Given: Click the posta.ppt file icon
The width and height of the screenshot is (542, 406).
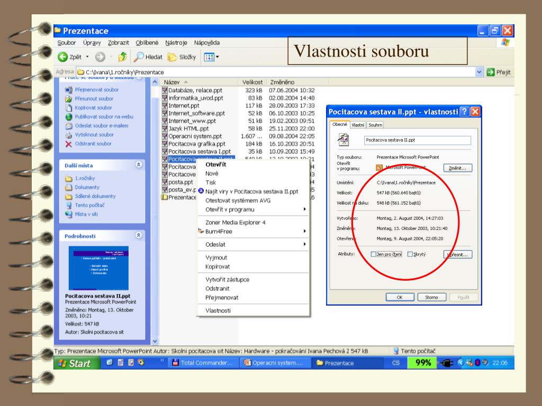Looking at the screenshot, I should point(165,182).
